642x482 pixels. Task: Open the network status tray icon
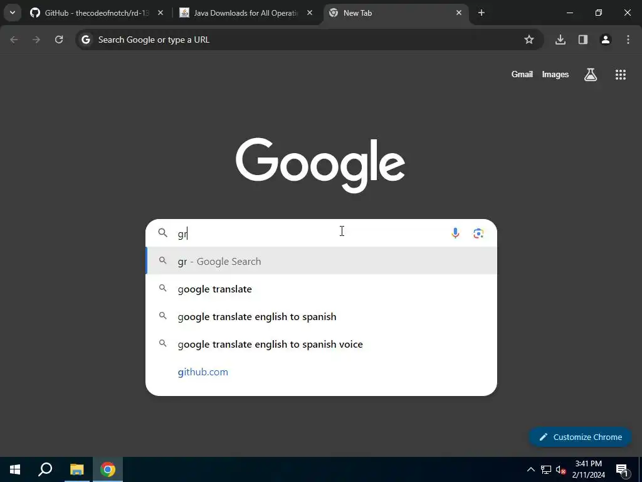pos(546,469)
